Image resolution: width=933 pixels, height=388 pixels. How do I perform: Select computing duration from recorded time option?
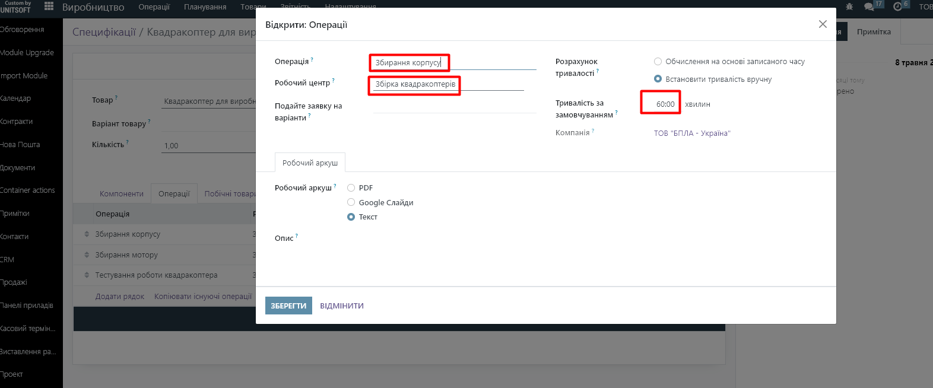pyautogui.click(x=658, y=62)
